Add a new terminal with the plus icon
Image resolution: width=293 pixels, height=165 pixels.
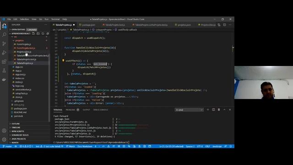pyautogui.click(x=208, y=110)
